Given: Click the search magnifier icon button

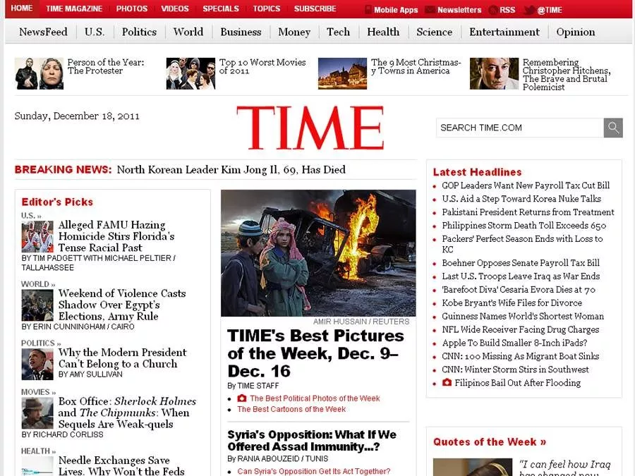Looking at the screenshot, I should pos(612,128).
